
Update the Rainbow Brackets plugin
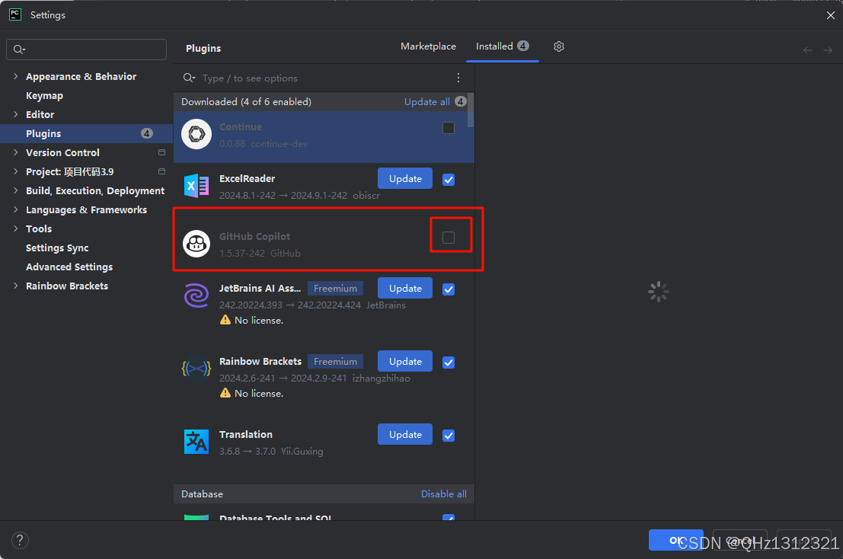[x=405, y=361]
